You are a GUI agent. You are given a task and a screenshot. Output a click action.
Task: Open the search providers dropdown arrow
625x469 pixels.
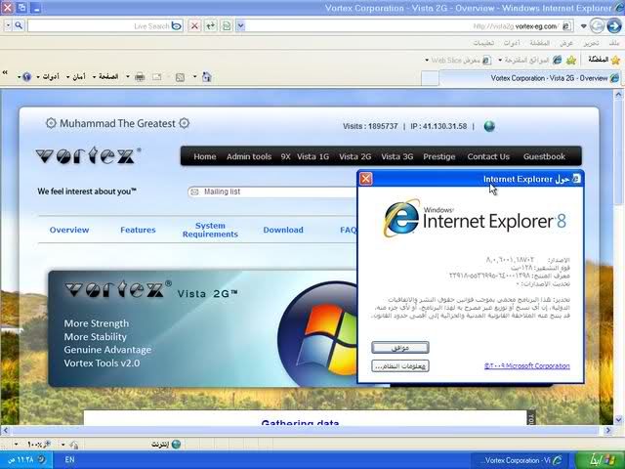(8, 26)
